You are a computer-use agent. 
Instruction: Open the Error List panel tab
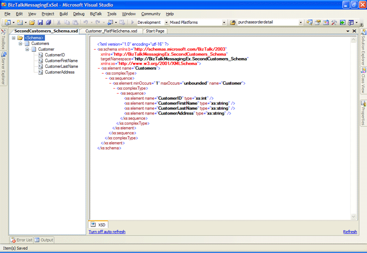coord(22,240)
